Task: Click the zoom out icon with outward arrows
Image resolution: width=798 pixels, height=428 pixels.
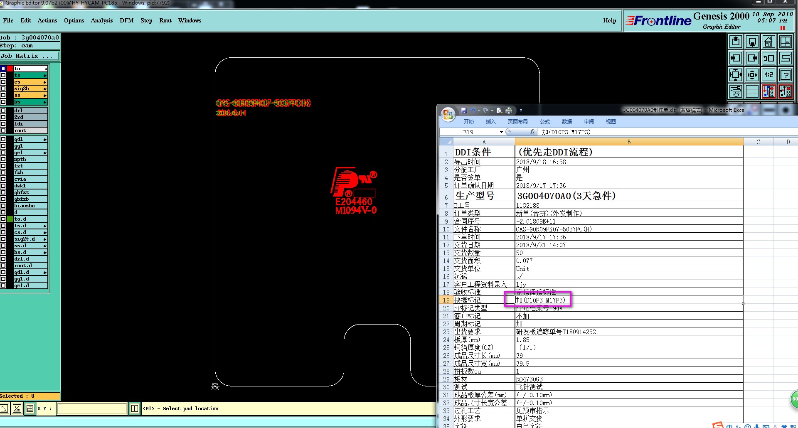Action: pos(752,75)
